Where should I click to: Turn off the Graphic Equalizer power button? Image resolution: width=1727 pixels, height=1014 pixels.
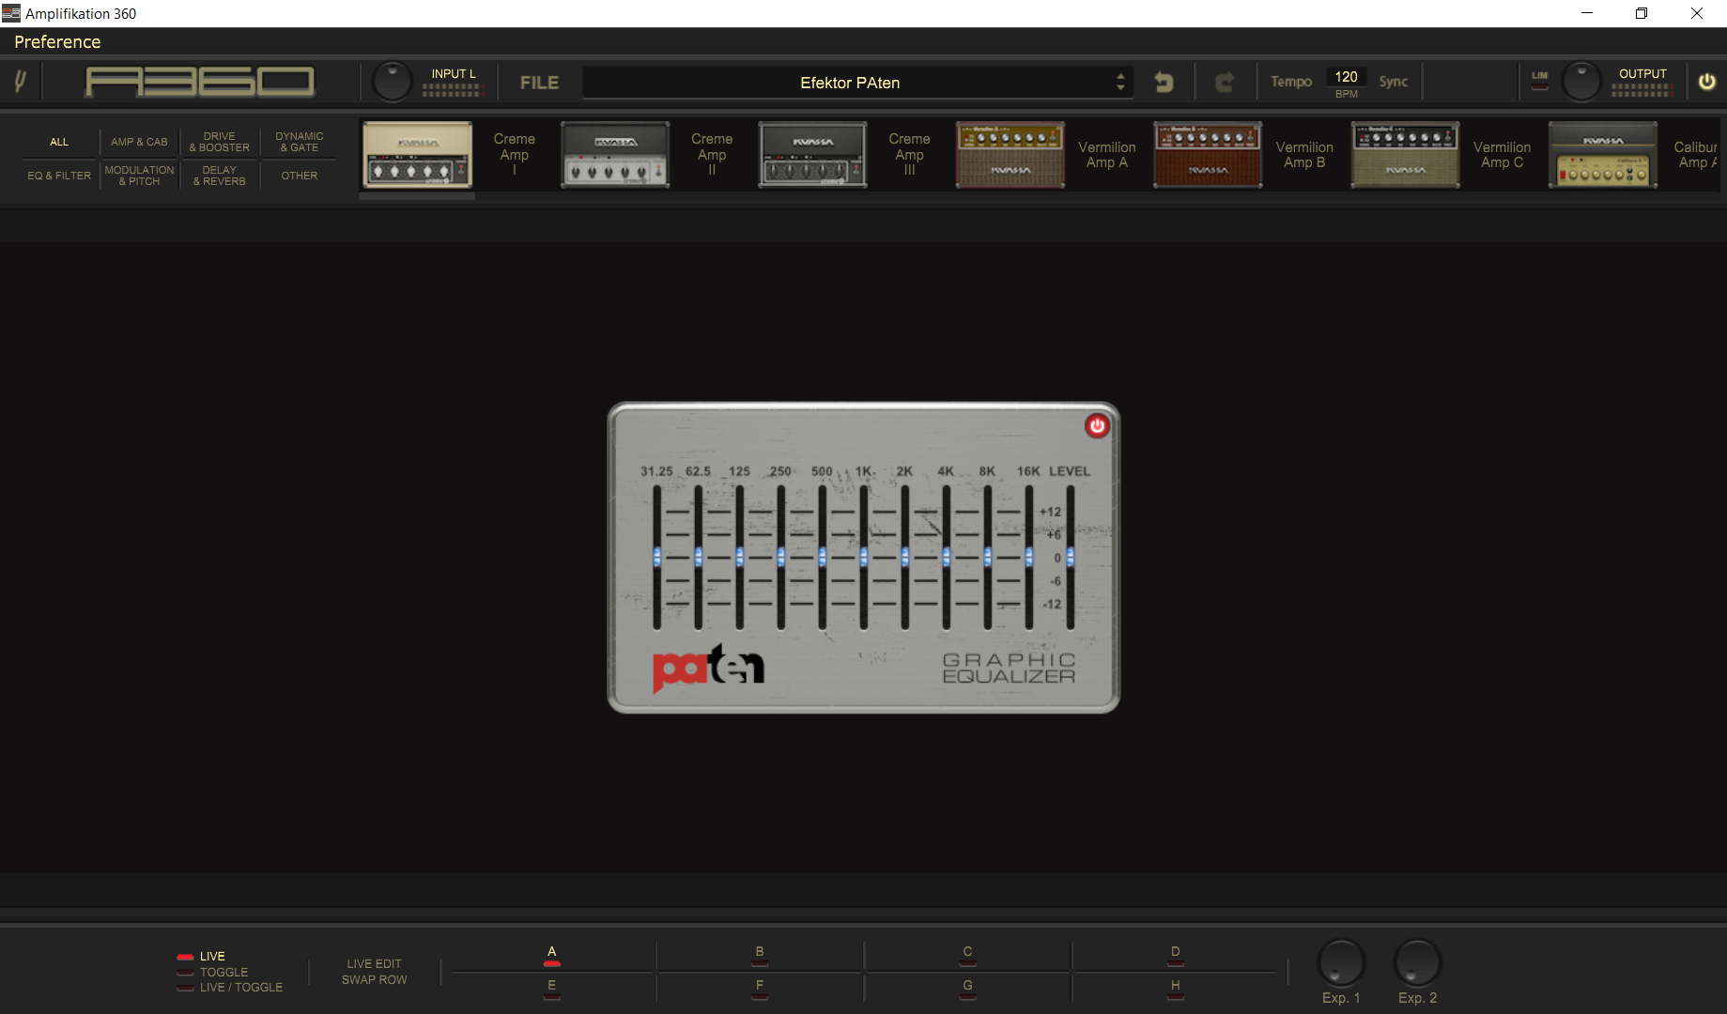pos(1096,425)
